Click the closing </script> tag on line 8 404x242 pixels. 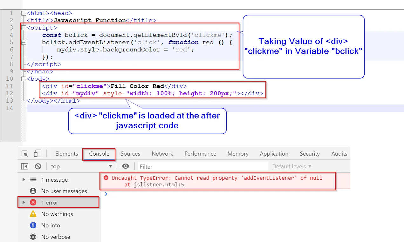pyautogui.click(x=44, y=64)
